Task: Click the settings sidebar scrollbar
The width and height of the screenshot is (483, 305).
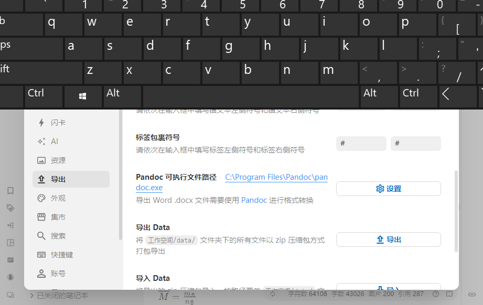Action: [121, 175]
